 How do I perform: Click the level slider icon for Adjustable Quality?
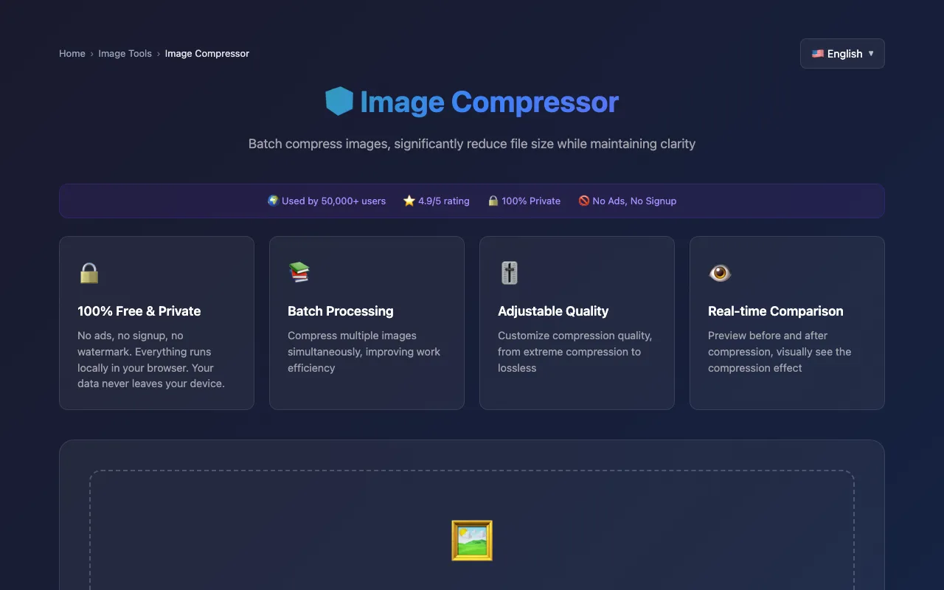click(510, 273)
